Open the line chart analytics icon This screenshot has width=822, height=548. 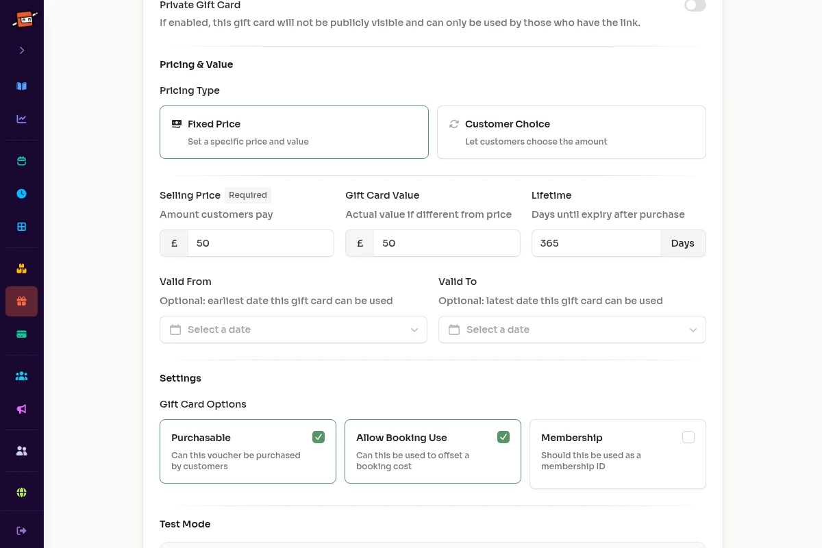[22, 119]
